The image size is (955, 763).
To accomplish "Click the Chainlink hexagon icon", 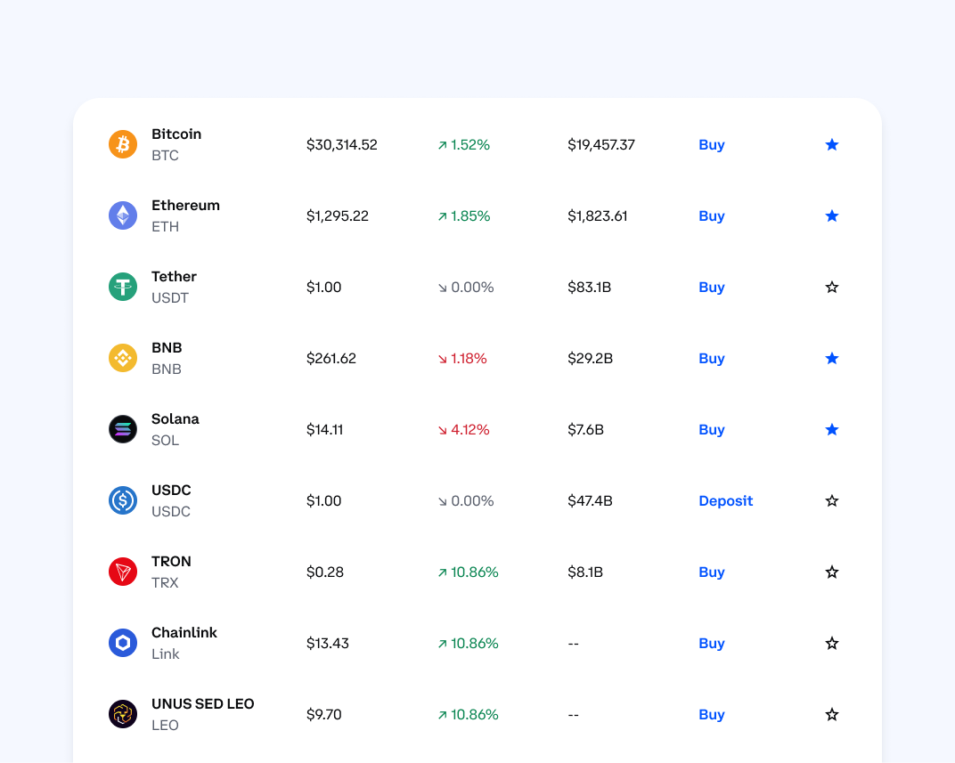I will point(123,643).
